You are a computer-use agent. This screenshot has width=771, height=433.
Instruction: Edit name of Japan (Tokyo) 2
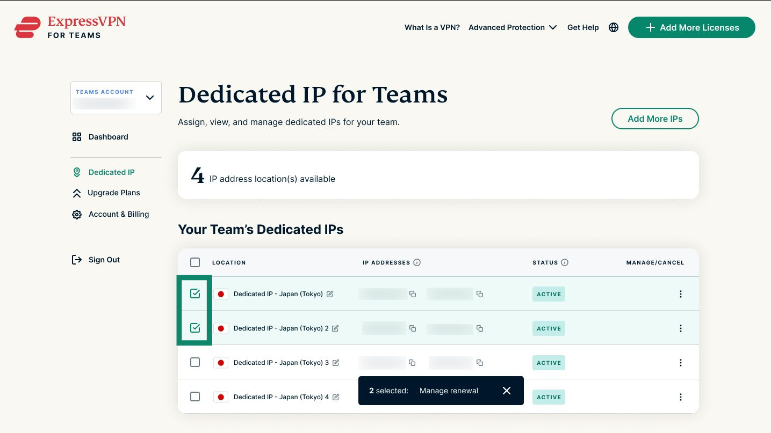pos(335,328)
